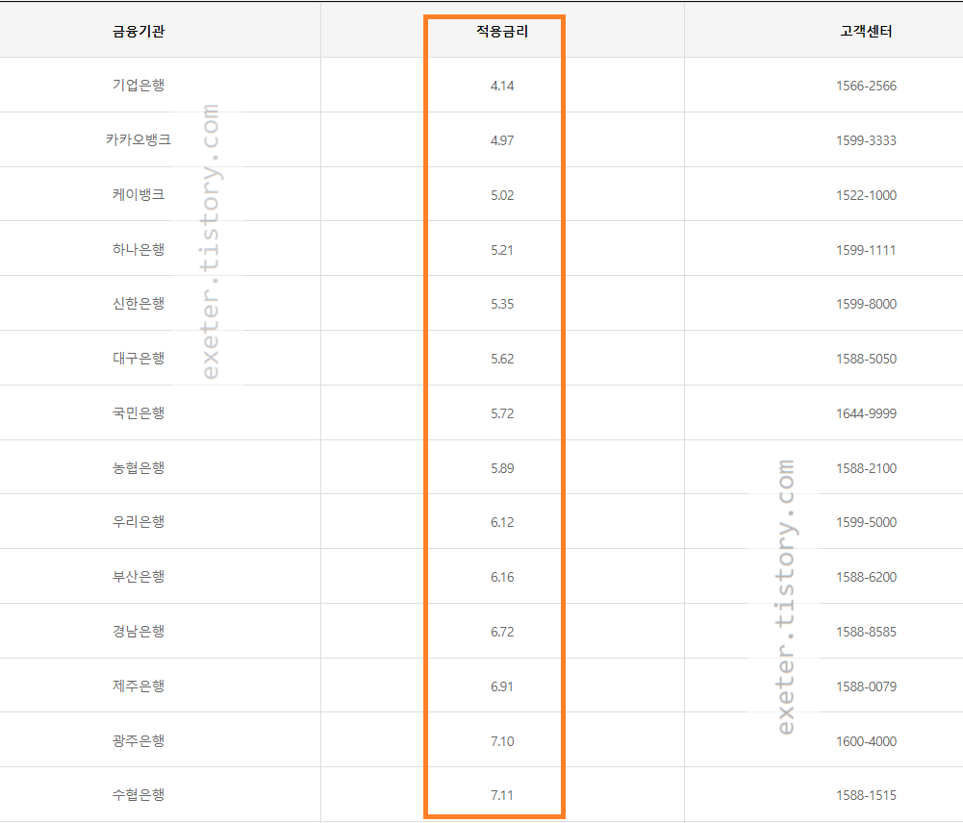This screenshot has height=823, width=963.
Task: Click phone number 1599-8000
Action: coord(866,304)
